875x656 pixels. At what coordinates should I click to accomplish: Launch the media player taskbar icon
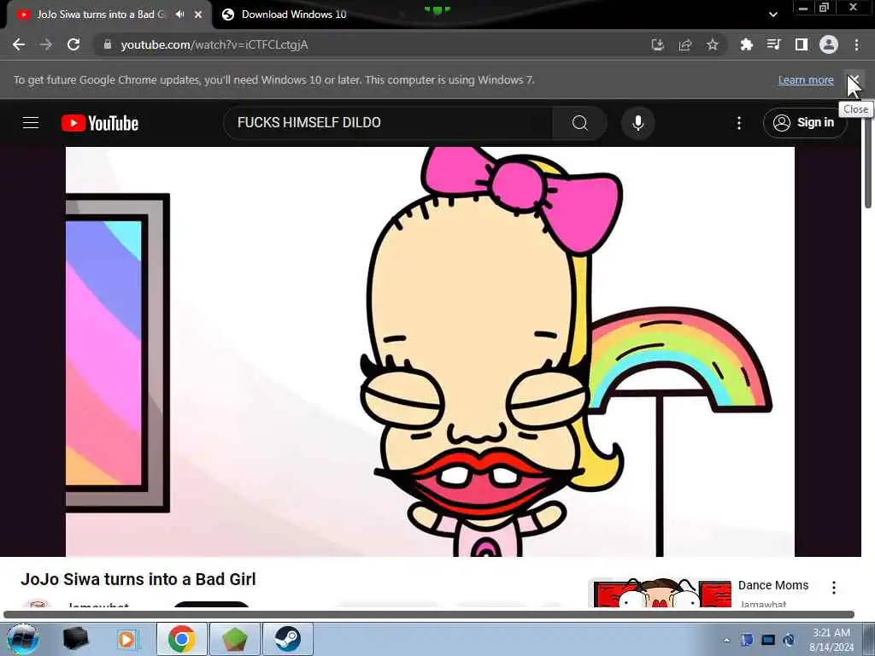coord(126,639)
